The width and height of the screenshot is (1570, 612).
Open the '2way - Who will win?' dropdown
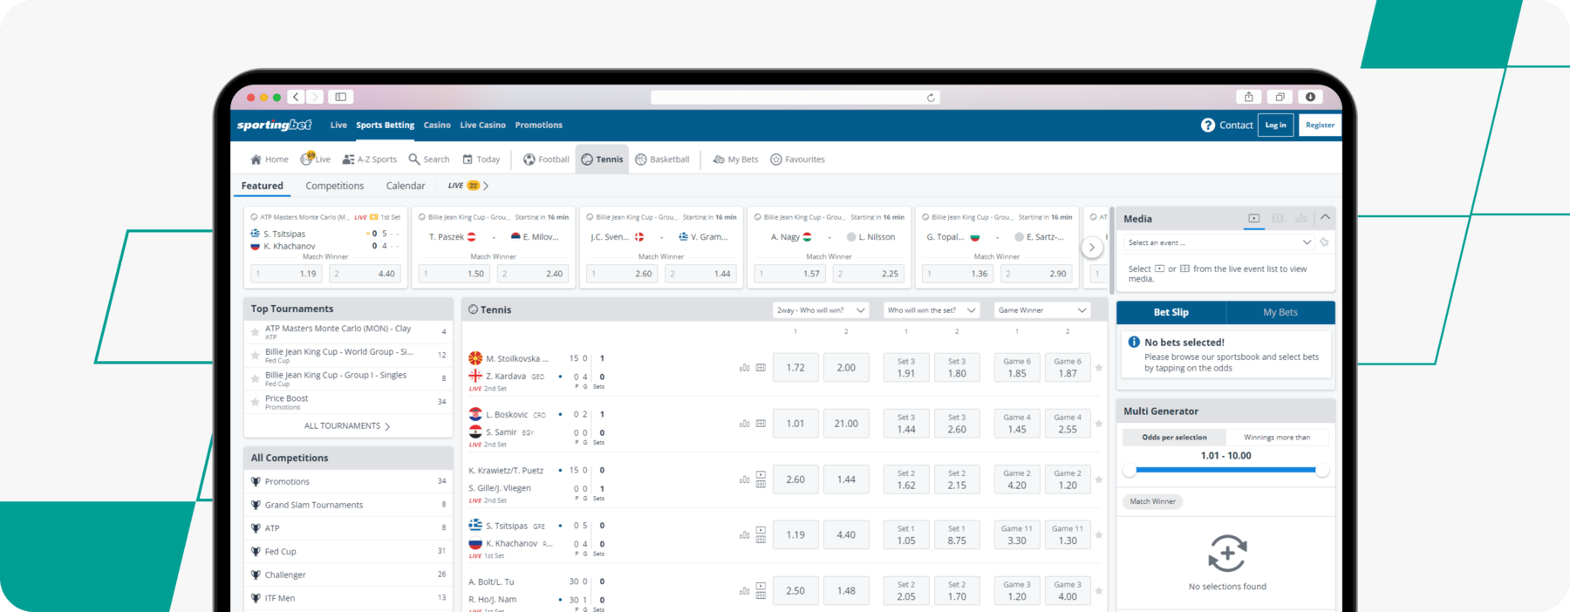(x=821, y=310)
